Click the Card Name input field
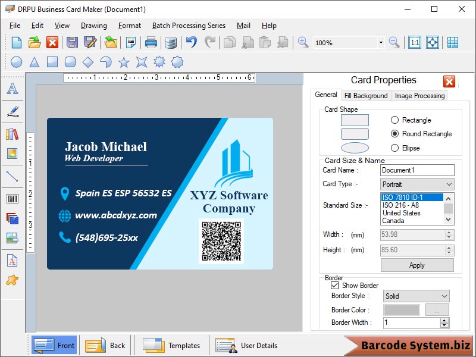Screen dimensions: 476x357 pyautogui.click(x=418, y=170)
